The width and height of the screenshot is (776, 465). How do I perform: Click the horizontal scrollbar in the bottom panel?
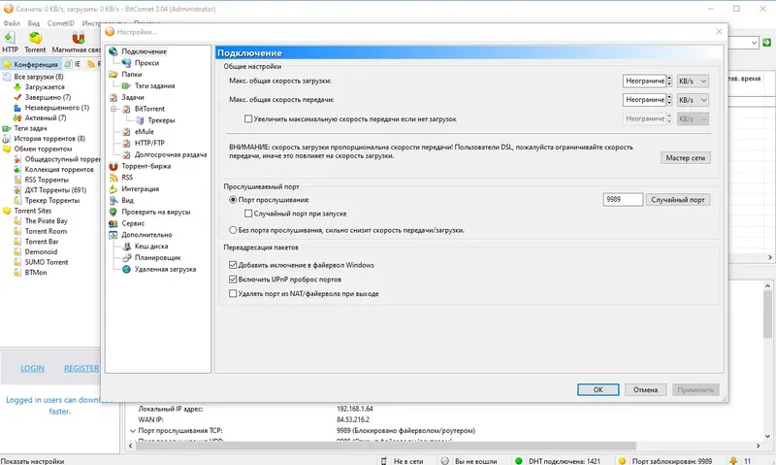point(386,446)
